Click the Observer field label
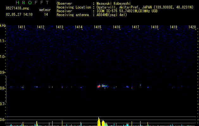 pyautogui.click(x=64, y=3)
